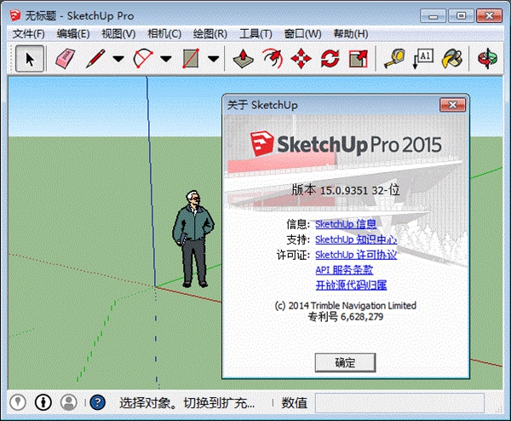
Task: Open the 文件(F) menu
Action: [29, 33]
